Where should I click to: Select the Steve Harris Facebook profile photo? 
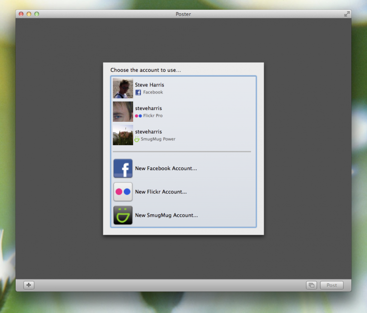(x=123, y=89)
